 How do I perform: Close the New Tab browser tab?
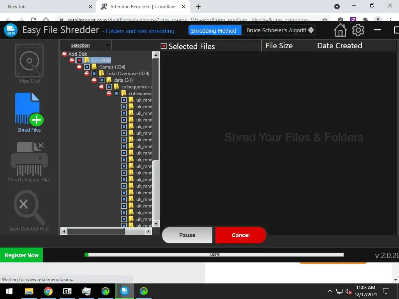click(x=90, y=7)
